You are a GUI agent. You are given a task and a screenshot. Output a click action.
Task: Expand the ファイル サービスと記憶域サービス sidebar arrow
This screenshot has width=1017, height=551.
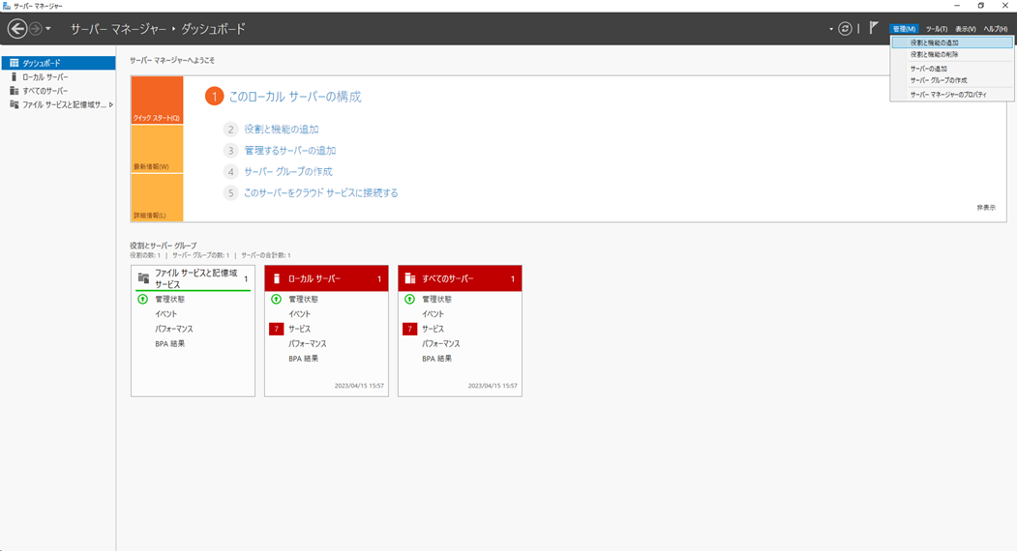[x=111, y=104]
